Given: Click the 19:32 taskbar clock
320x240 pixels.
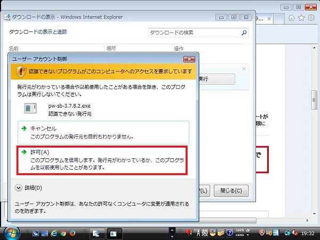Looking at the screenshot, I should (x=308, y=233).
